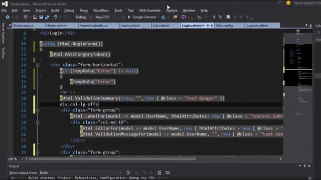Image resolution: width=321 pixels, height=180 pixels.
Task: Toggle the bookmark icon in the toolbar
Action: pyautogui.click(x=228, y=17)
